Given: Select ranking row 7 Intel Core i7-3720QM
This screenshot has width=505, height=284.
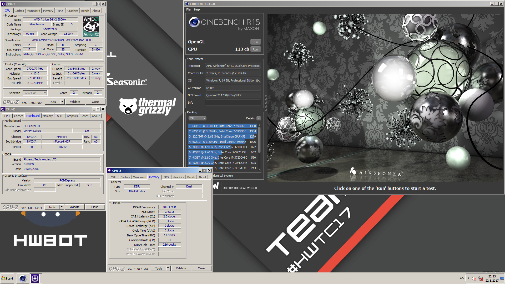Looking at the screenshot, I should click(222, 158).
